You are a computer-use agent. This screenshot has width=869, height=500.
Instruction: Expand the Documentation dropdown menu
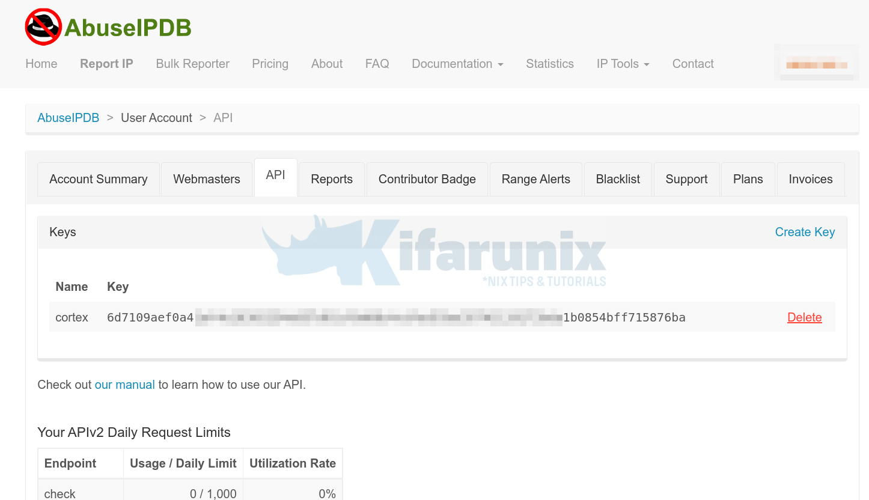tap(457, 64)
